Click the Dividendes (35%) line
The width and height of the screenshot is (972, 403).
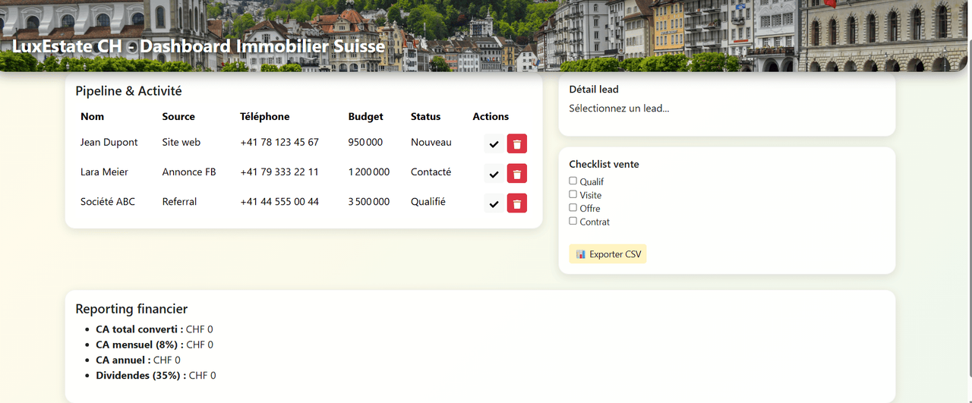(x=156, y=375)
